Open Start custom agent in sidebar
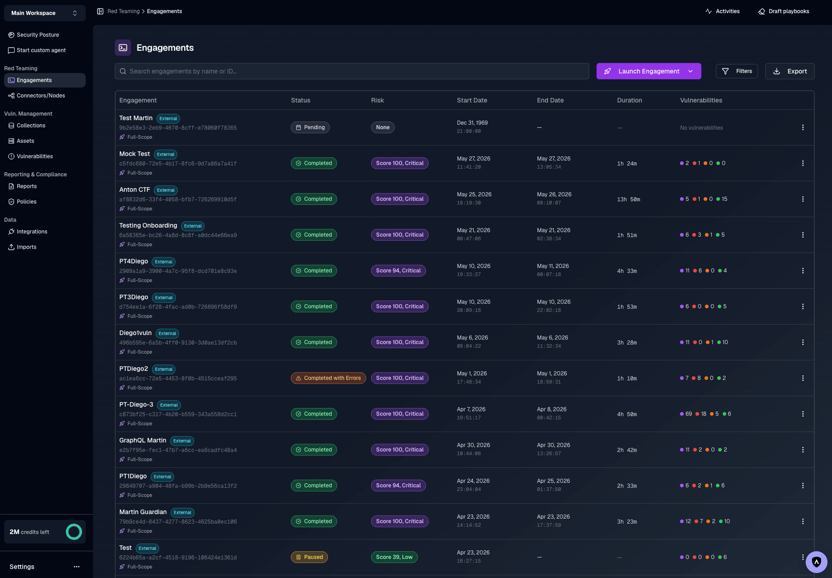The image size is (832, 578). click(44, 50)
